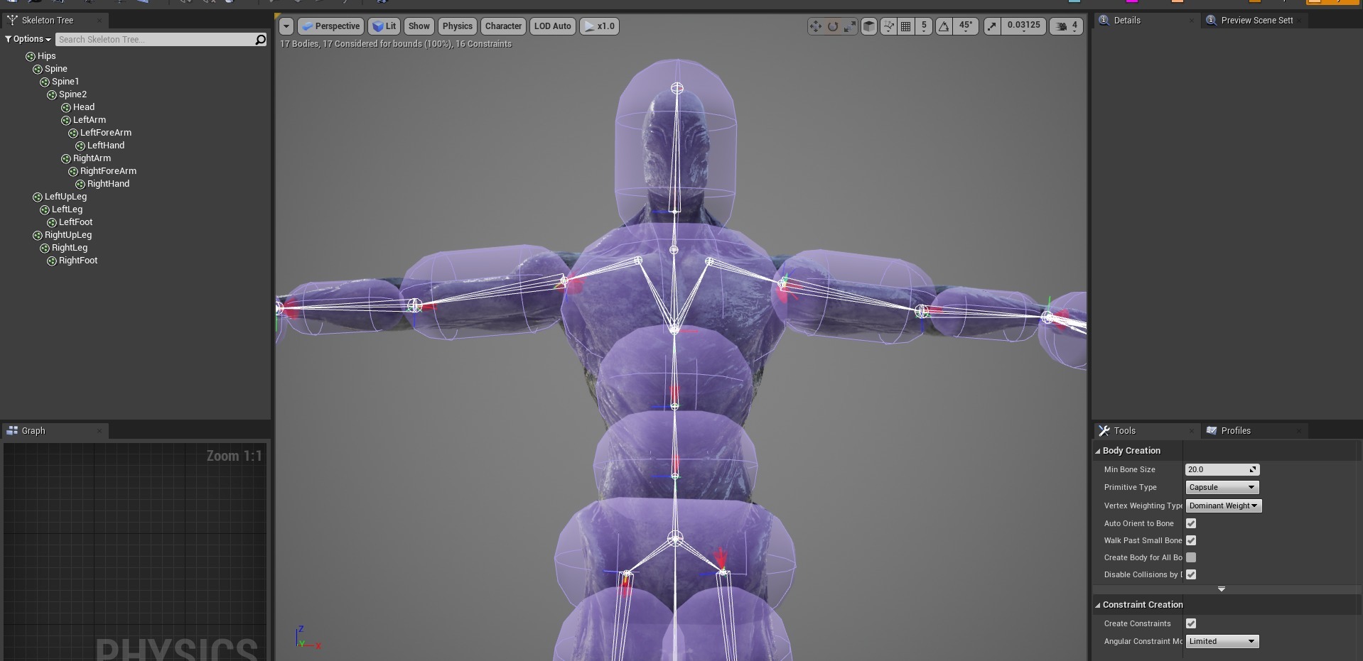Click the Tools wrench icon
The width and height of the screenshot is (1363, 661).
[x=1104, y=430]
